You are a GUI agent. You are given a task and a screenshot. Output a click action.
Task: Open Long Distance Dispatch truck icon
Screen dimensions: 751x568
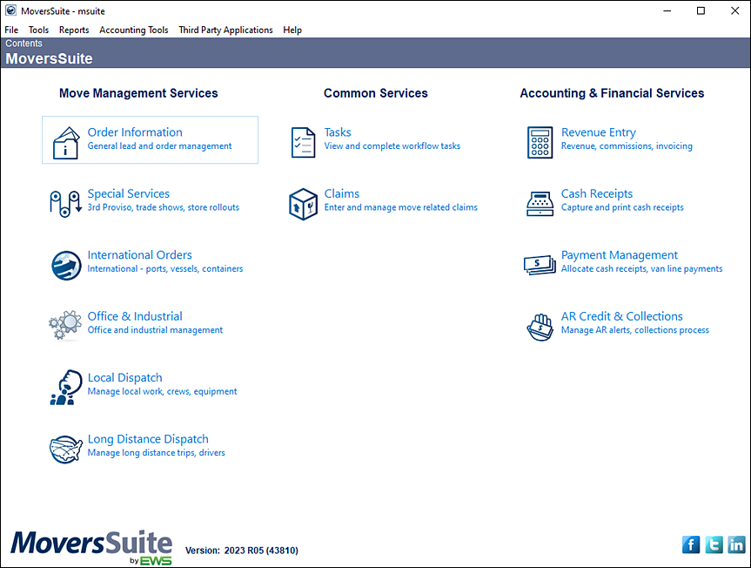65,448
